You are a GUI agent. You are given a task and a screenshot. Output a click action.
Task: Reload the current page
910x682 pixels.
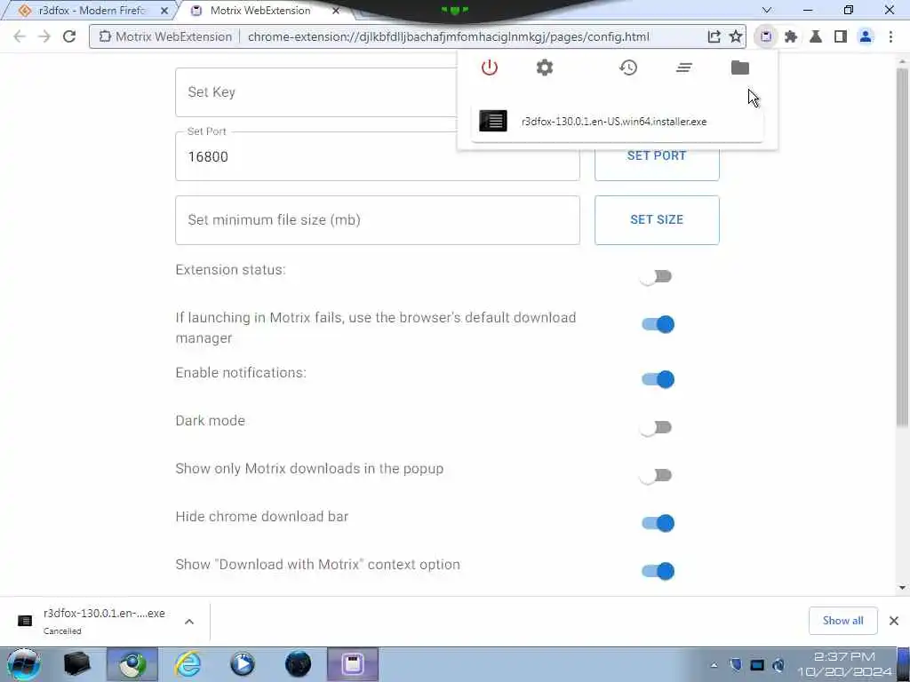coord(69,36)
